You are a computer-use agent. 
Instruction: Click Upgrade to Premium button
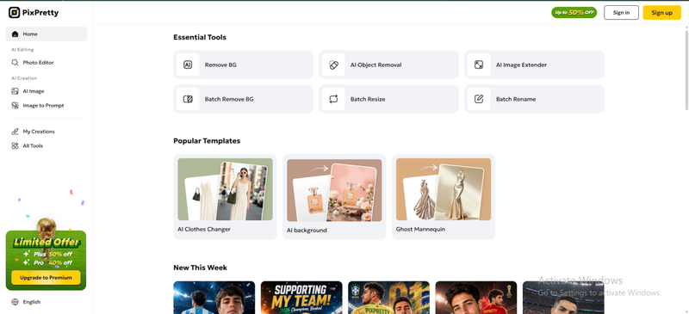47,278
